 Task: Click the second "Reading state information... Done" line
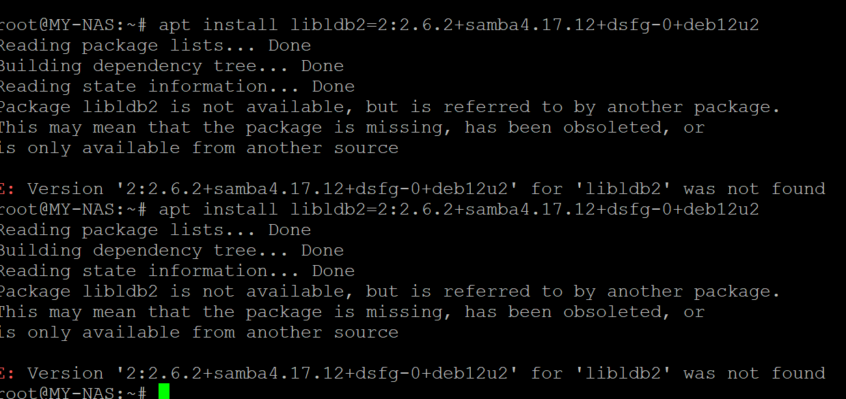pos(177,271)
